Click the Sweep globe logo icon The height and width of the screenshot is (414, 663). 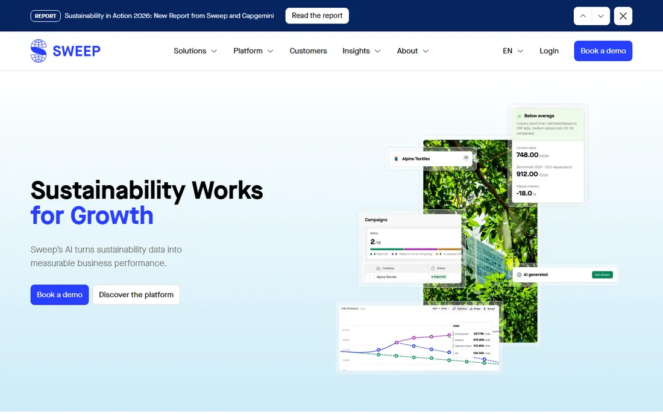pyautogui.click(x=39, y=51)
